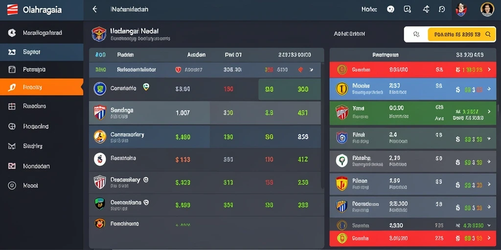Viewport: 501px width, 250px height.
Task: Click the white search input field
Action: [x=416, y=34]
